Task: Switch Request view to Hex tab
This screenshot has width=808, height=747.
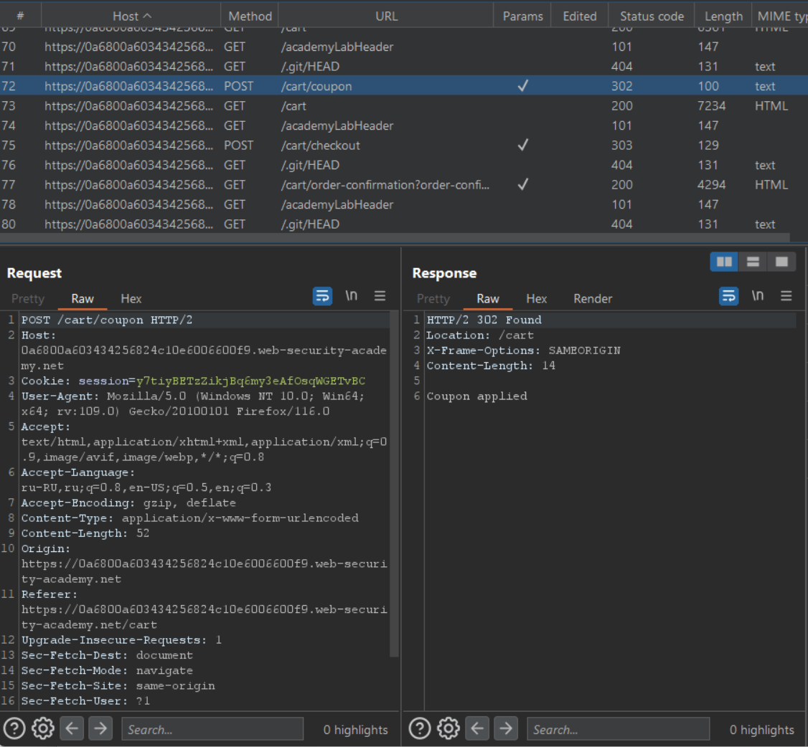Action: pos(131,299)
